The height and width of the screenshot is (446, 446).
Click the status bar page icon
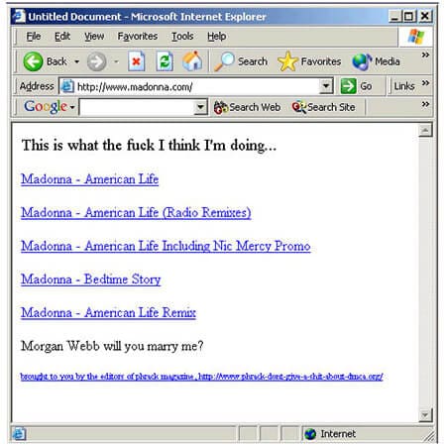coord(19,434)
